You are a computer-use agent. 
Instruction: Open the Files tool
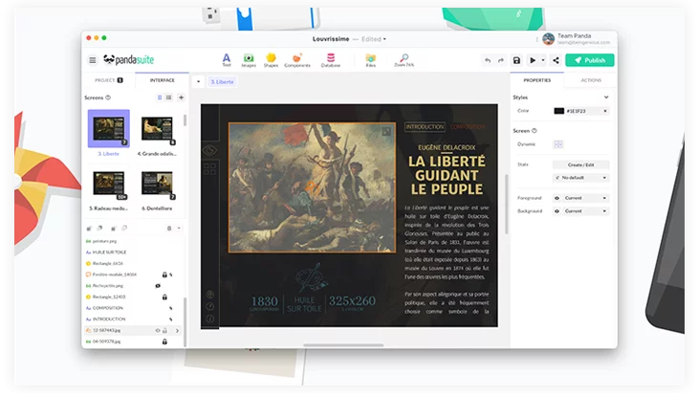(370, 60)
